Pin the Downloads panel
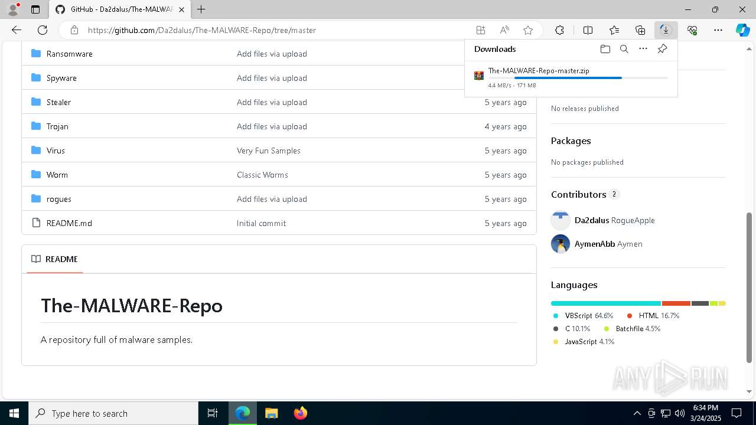 [x=663, y=49]
